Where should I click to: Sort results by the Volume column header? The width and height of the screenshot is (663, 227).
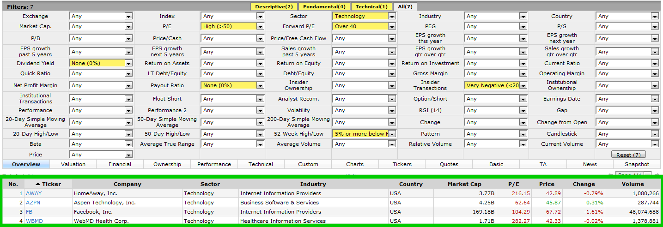(x=633, y=184)
